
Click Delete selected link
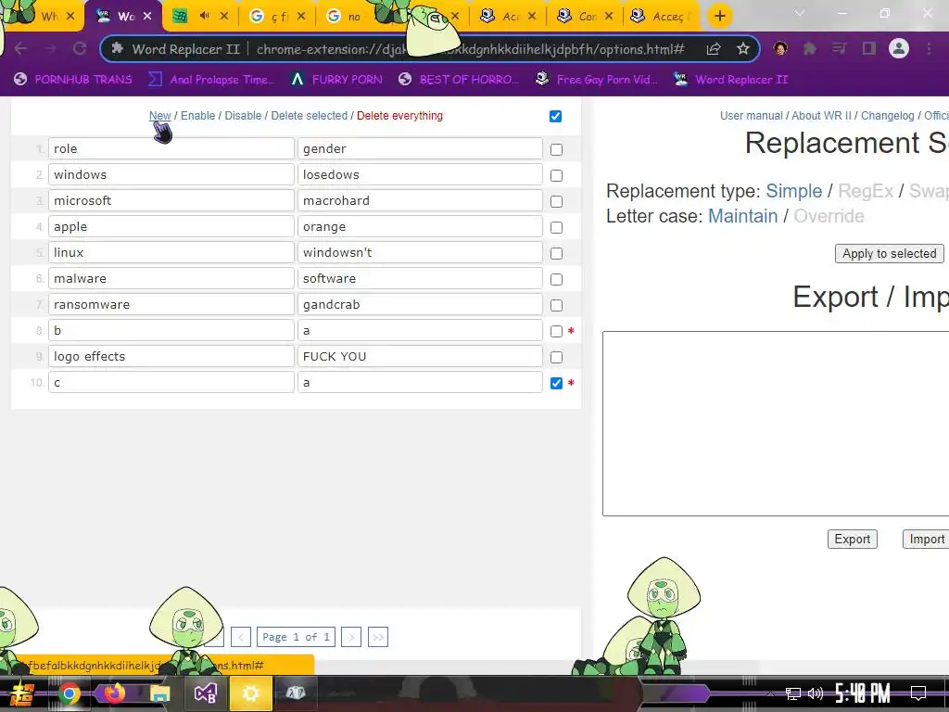click(310, 116)
